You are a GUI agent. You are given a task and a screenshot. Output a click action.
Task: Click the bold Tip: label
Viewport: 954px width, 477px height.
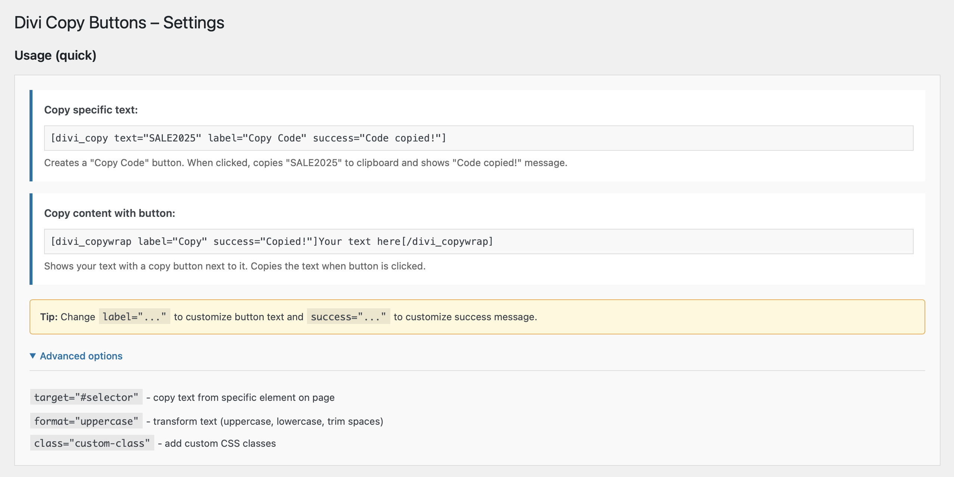coord(49,317)
